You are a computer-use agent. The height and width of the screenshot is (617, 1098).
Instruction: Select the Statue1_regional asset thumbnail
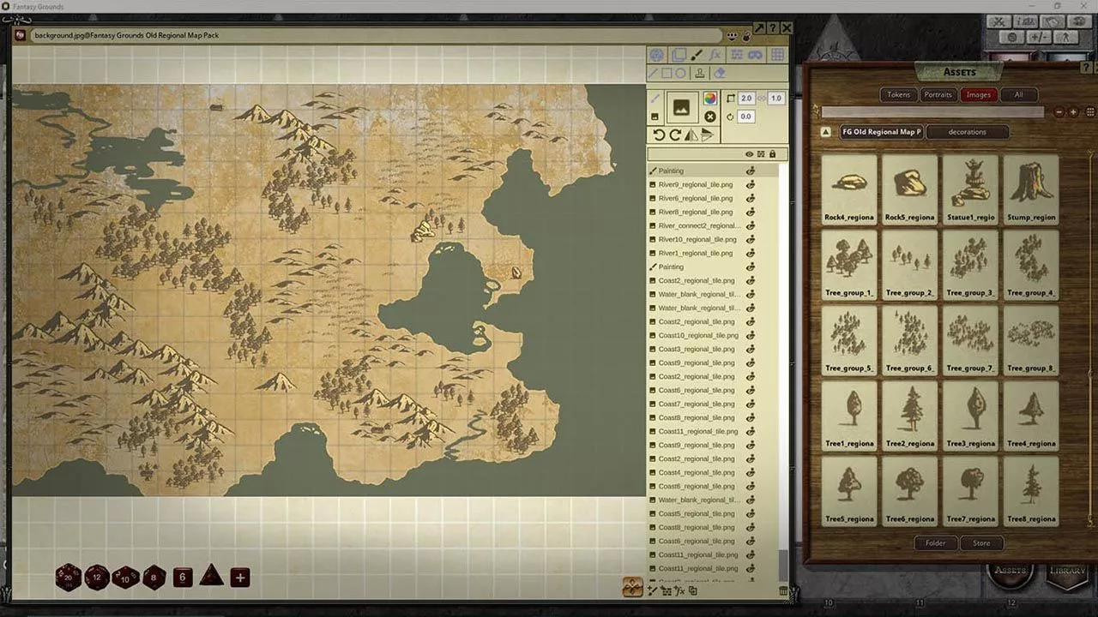972,189
